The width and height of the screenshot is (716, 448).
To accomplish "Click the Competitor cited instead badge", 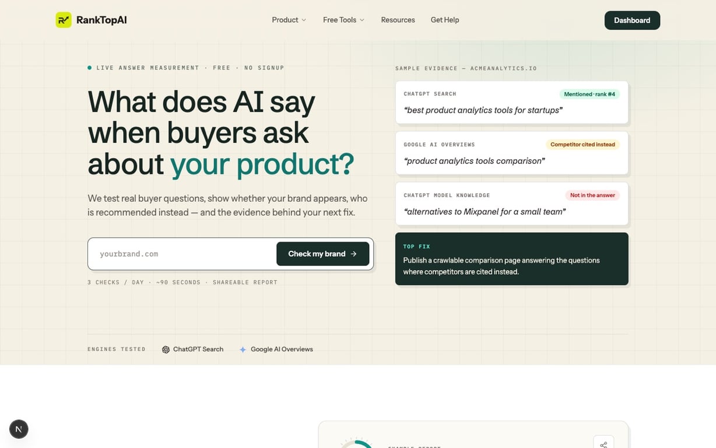I will coord(582,145).
